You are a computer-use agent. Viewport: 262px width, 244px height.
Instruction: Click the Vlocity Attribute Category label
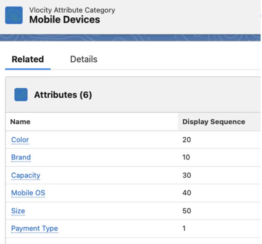tap(72, 10)
